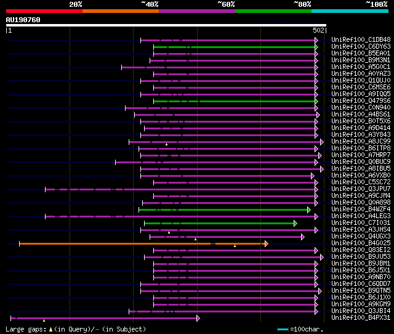This screenshot has height=334, width=394.
Task: Click the Large gaps legend text
Action: tap(75, 329)
